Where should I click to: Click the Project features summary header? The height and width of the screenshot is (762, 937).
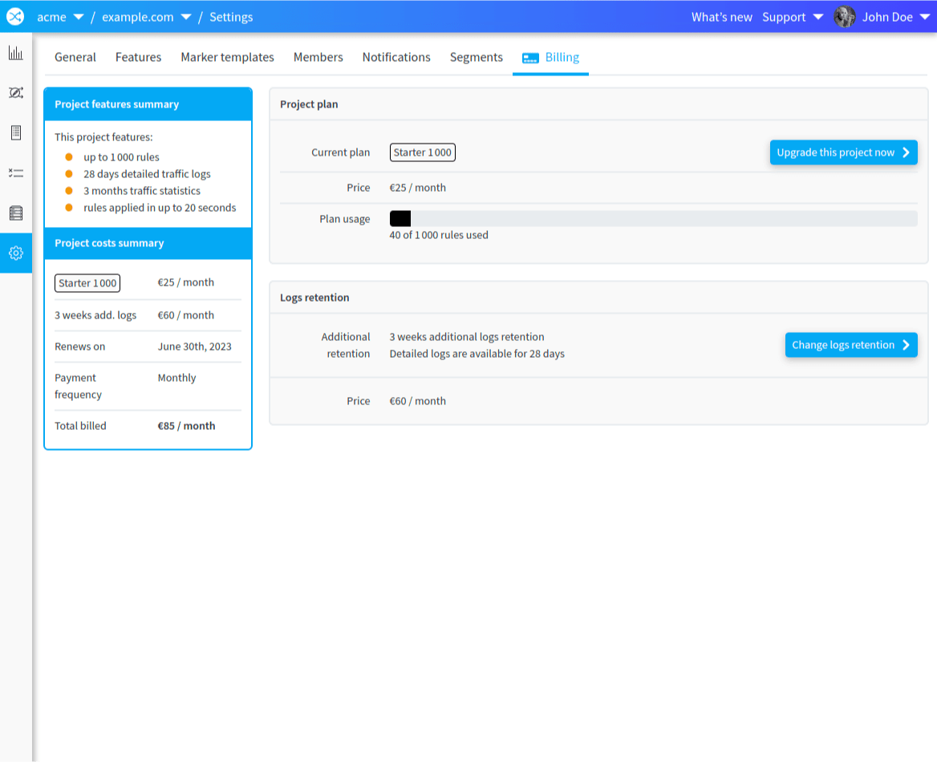point(148,104)
